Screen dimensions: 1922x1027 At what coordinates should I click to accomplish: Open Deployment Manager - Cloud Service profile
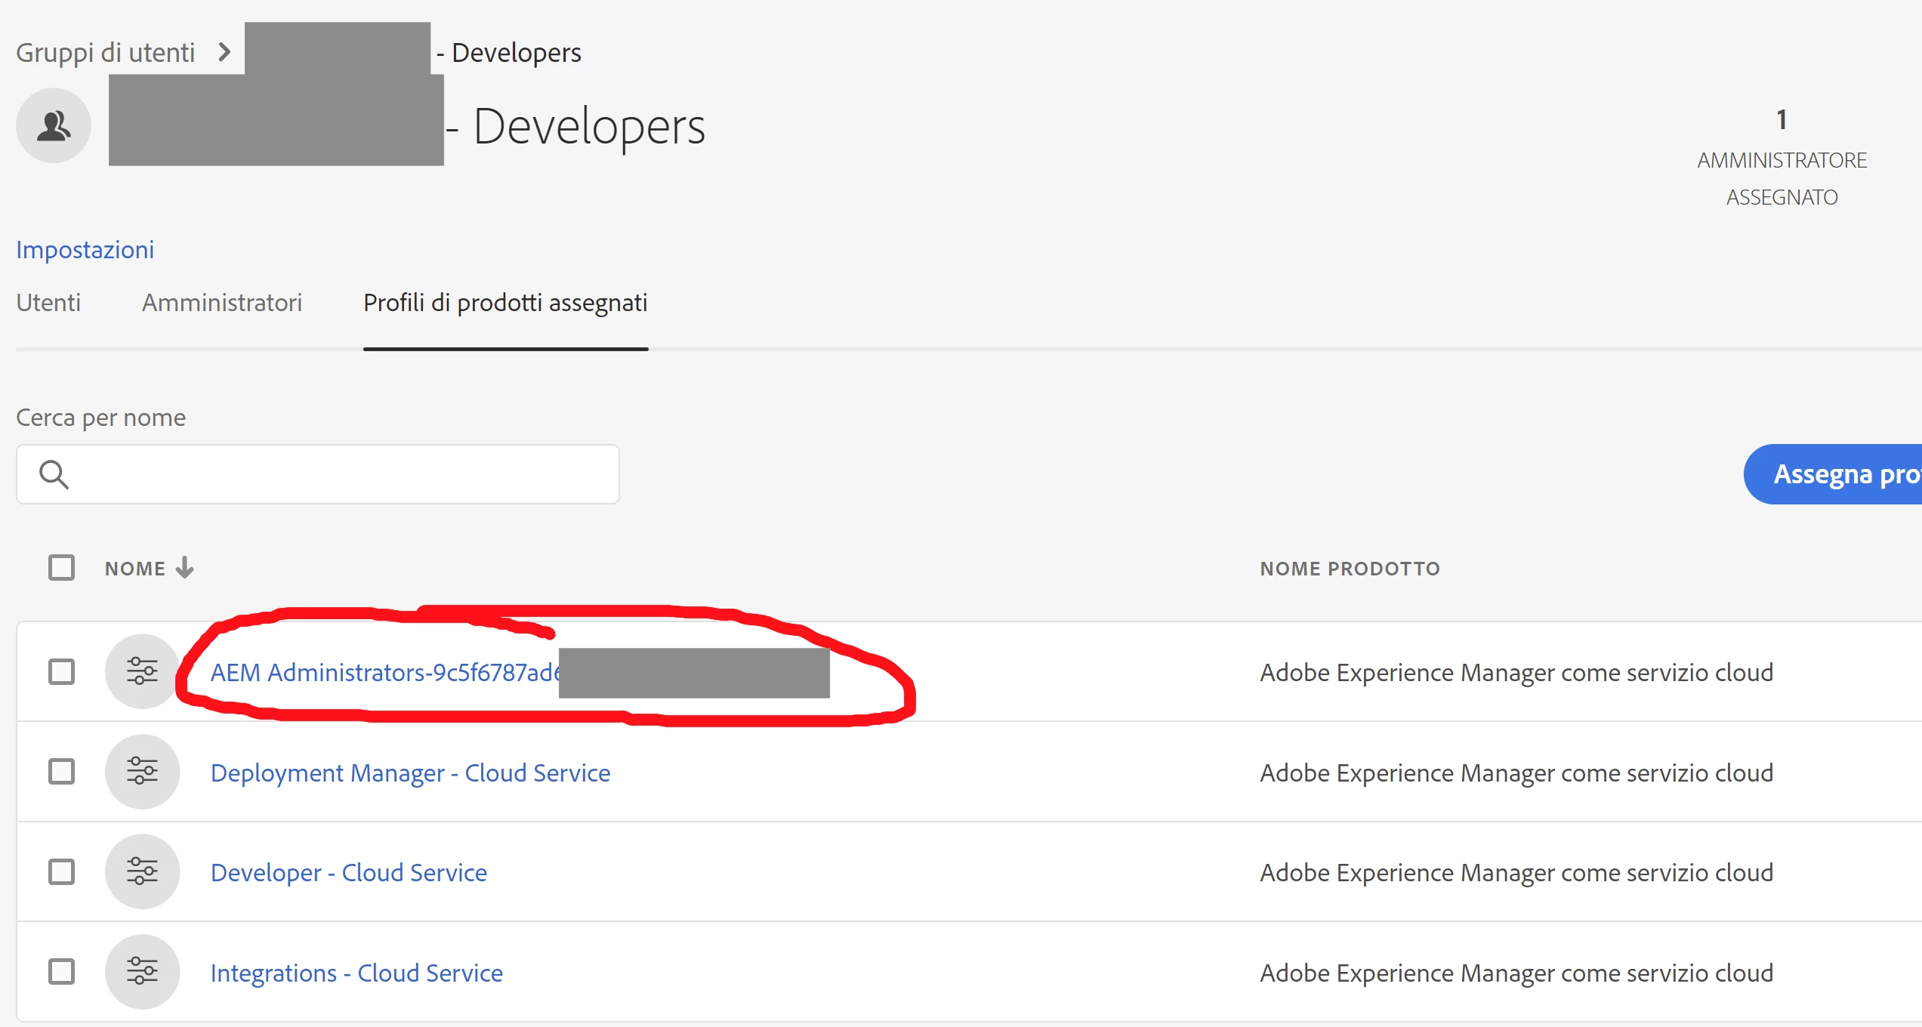coord(410,773)
